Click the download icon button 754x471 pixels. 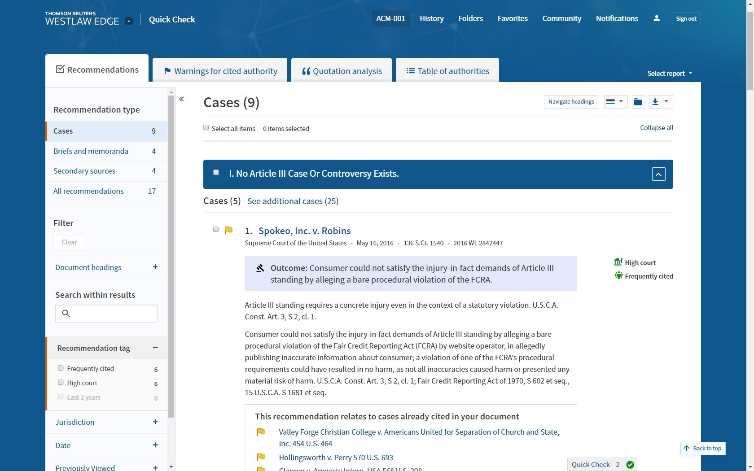pos(655,102)
